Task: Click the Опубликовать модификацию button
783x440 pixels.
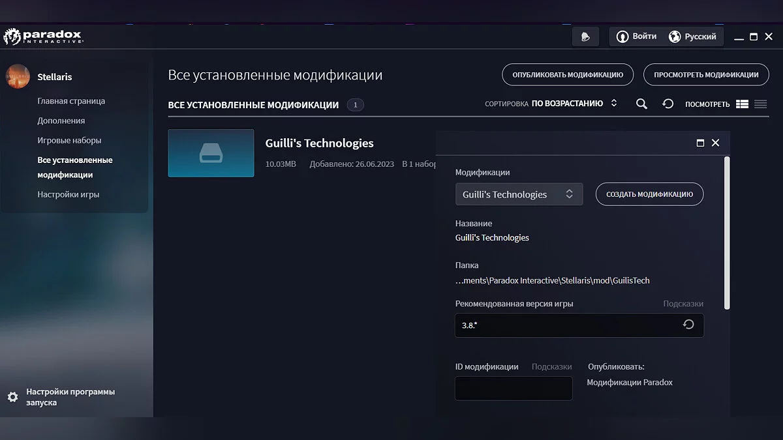Action: (567, 75)
